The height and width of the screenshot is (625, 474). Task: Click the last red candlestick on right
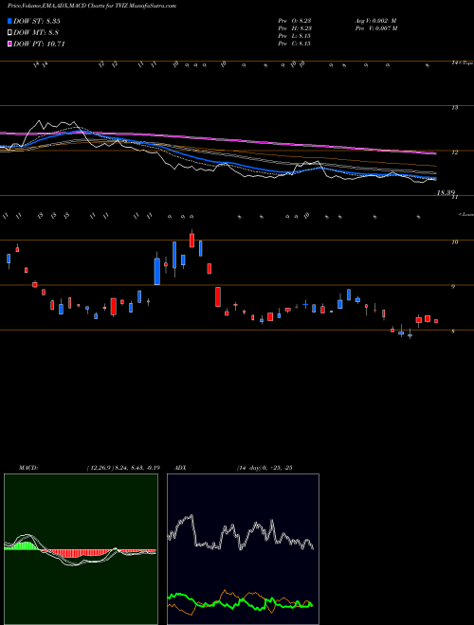point(436,321)
